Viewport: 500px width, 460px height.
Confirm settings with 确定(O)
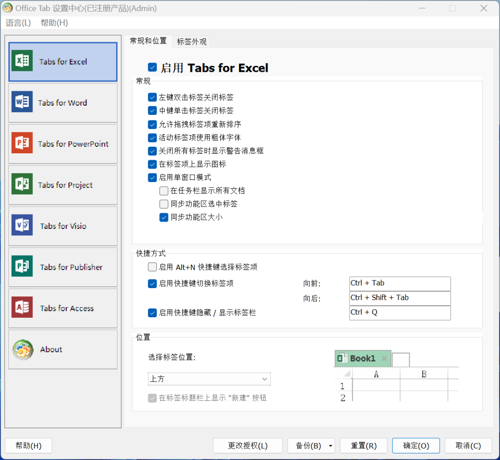point(416,446)
